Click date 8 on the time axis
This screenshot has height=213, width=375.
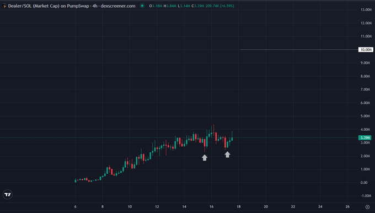coord(103,207)
